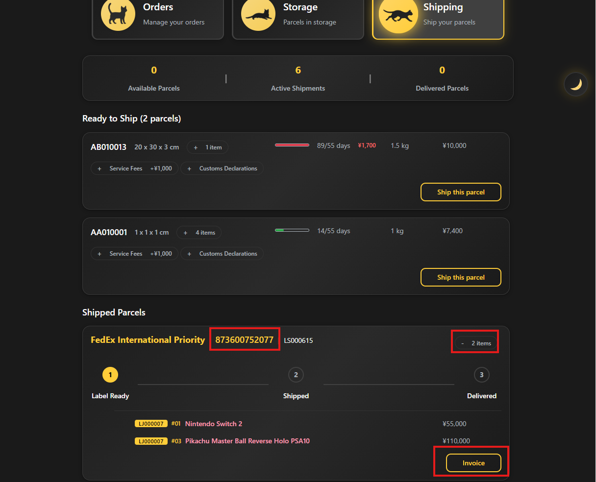Open Pikachu Master Ball Reverse Holo PSA10 link
The height and width of the screenshot is (482, 596).
click(248, 441)
